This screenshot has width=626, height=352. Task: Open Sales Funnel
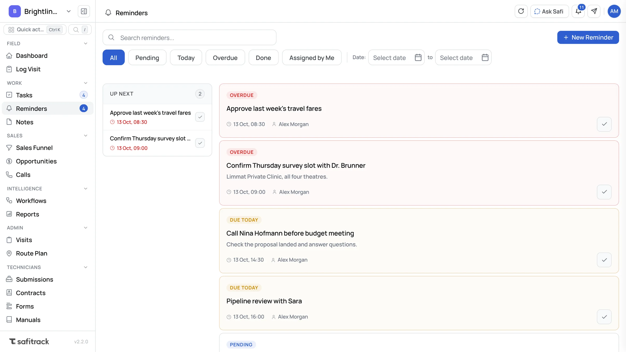[47, 148]
